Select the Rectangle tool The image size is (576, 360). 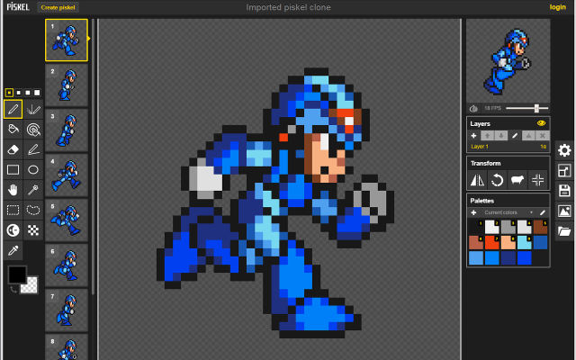click(x=13, y=170)
